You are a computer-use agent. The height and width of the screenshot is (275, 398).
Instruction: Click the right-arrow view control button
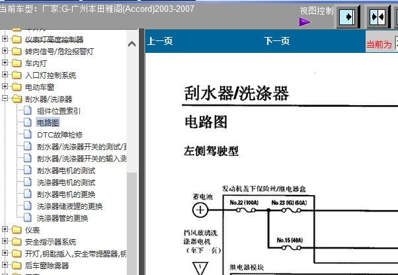pyautogui.click(x=348, y=17)
